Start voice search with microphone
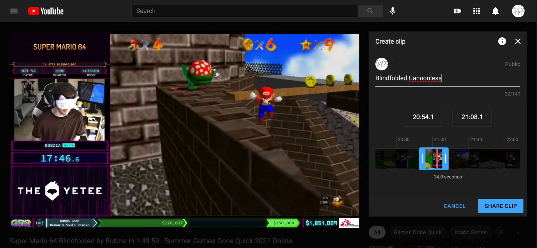The height and width of the screenshot is (248, 537). pyautogui.click(x=393, y=11)
